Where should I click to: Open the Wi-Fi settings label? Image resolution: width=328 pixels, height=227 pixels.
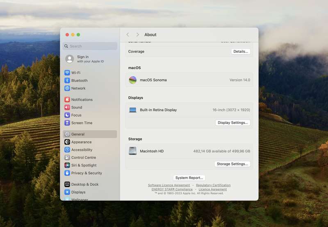(76, 73)
